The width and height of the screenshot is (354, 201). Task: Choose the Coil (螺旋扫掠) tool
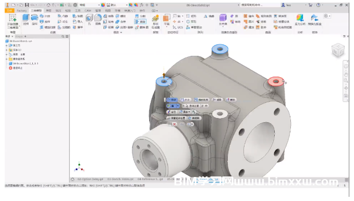pos(47,27)
